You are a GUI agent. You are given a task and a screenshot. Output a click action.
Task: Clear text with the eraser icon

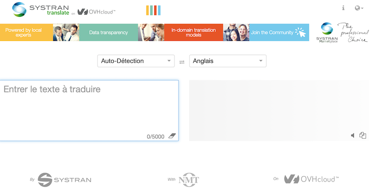[x=172, y=136]
